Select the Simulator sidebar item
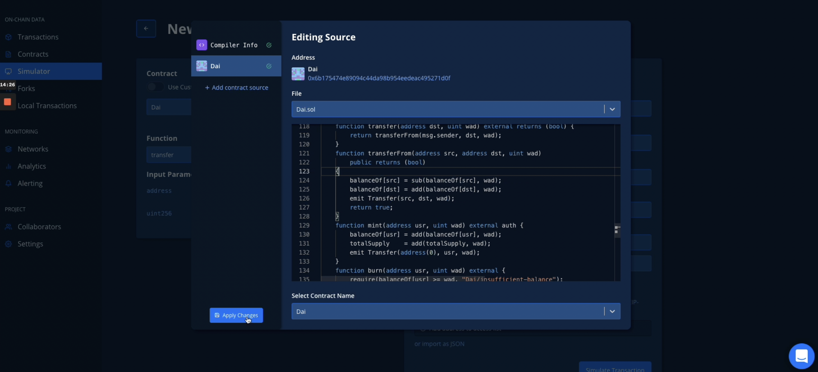The height and width of the screenshot is (372, 818). click(51, 71)
